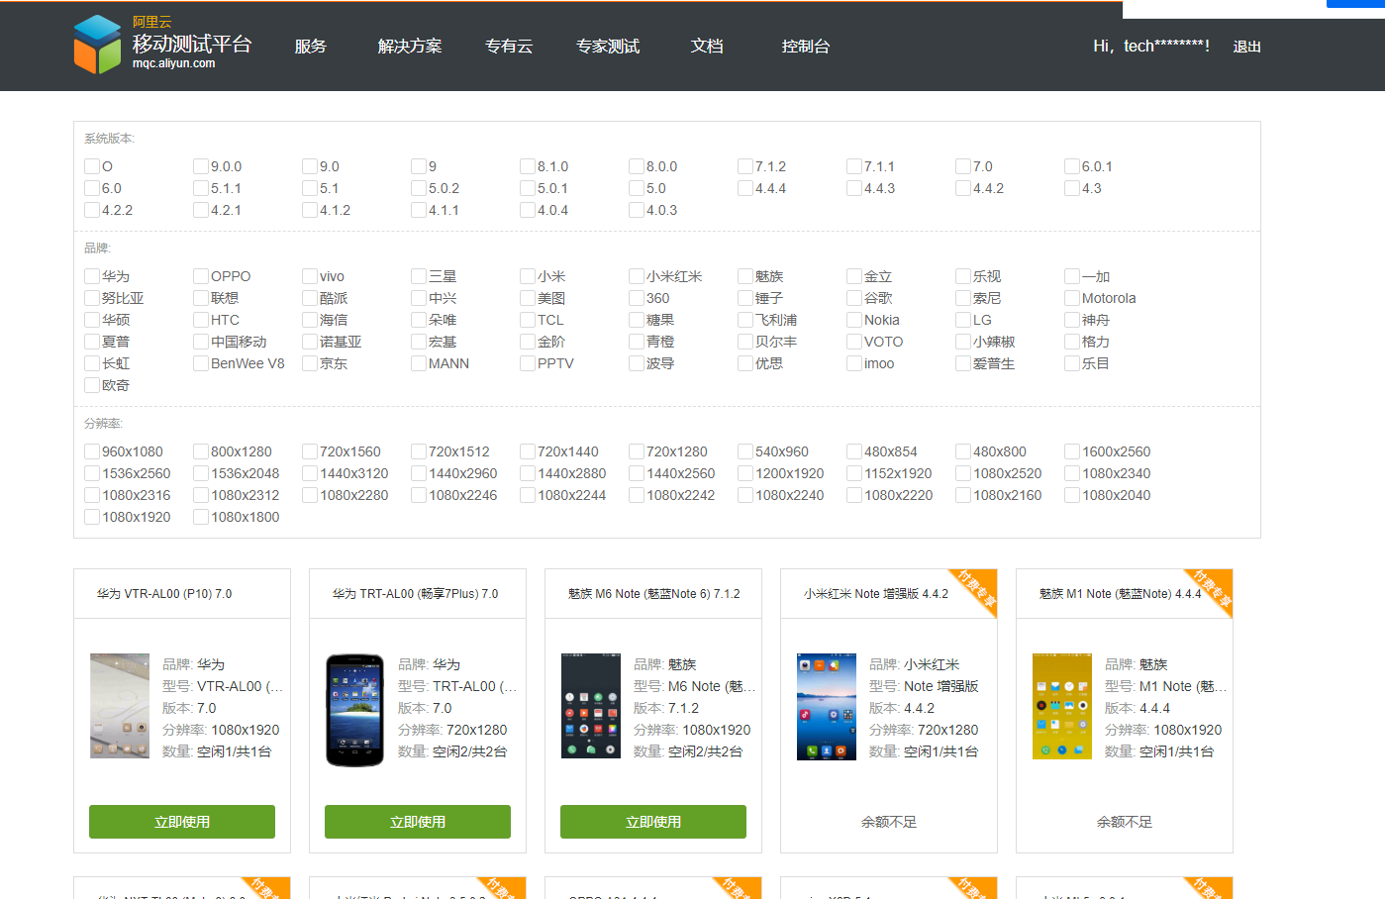Select the 1600x2560 resolution checkbox
The height and width of the screenshot is (899, 1385).
point(1072,451)
